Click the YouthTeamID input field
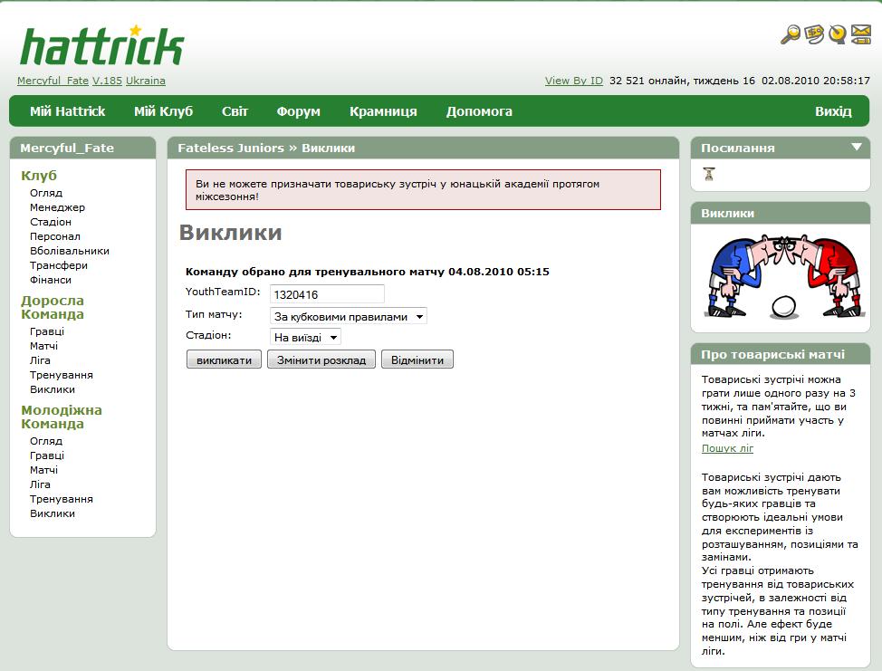The image size is (882, 671). tap(327, 294)
